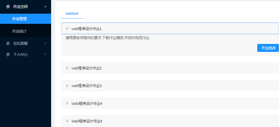Click the 论坛答疑 sidebar icon

click(8, 43)
